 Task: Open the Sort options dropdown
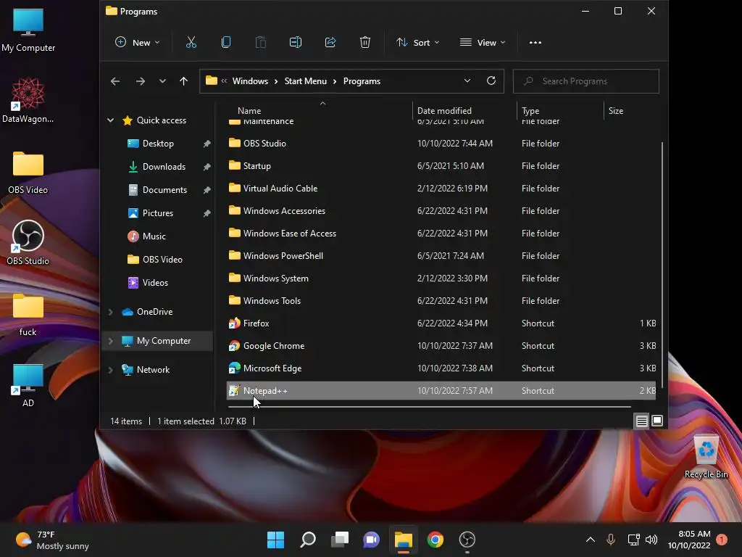(x=418, y=43)
